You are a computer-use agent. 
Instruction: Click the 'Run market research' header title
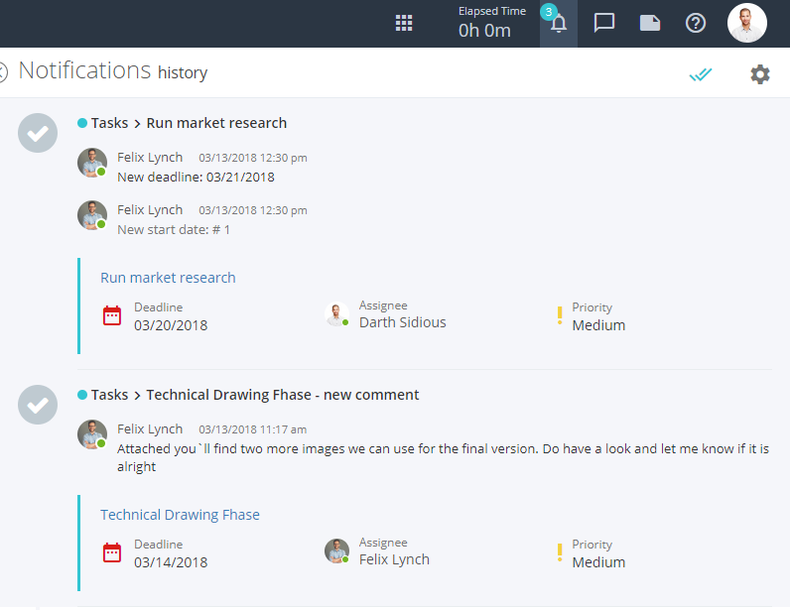click(216, 123)
